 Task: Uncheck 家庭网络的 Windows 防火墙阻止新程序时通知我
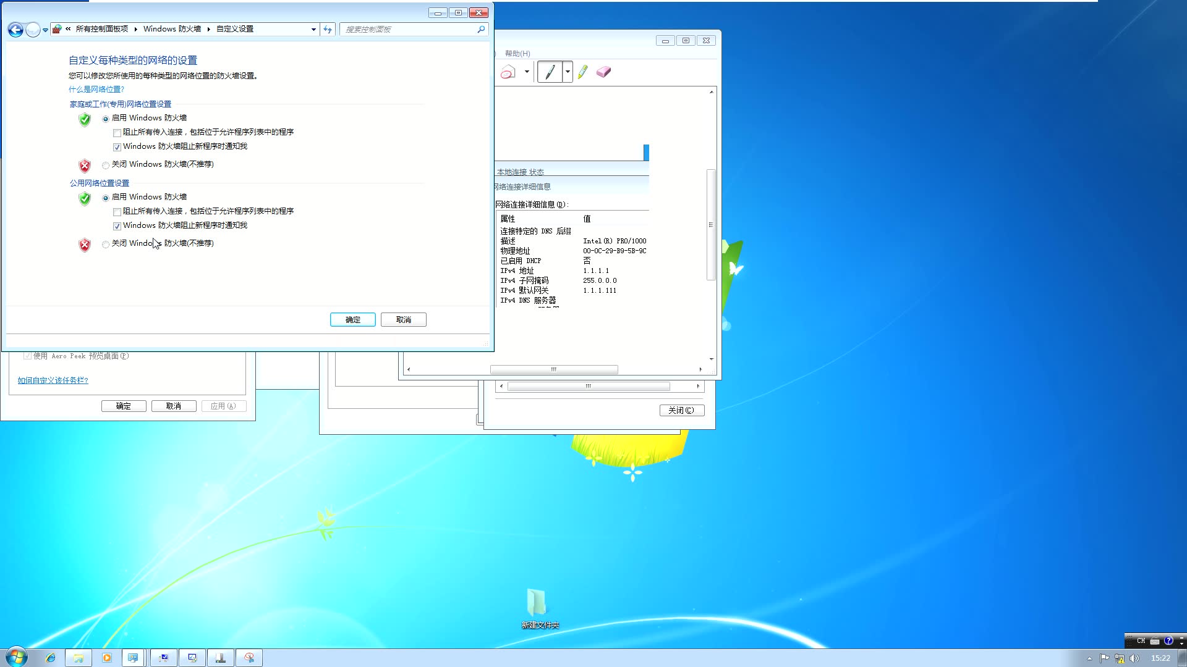(117, 147)
